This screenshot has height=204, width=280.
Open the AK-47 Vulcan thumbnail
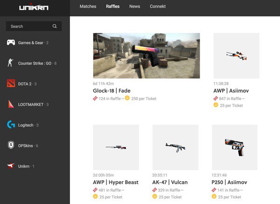tap(175, 147)
